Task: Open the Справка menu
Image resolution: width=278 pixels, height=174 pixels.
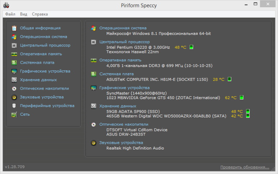Action: coord(40,14)
